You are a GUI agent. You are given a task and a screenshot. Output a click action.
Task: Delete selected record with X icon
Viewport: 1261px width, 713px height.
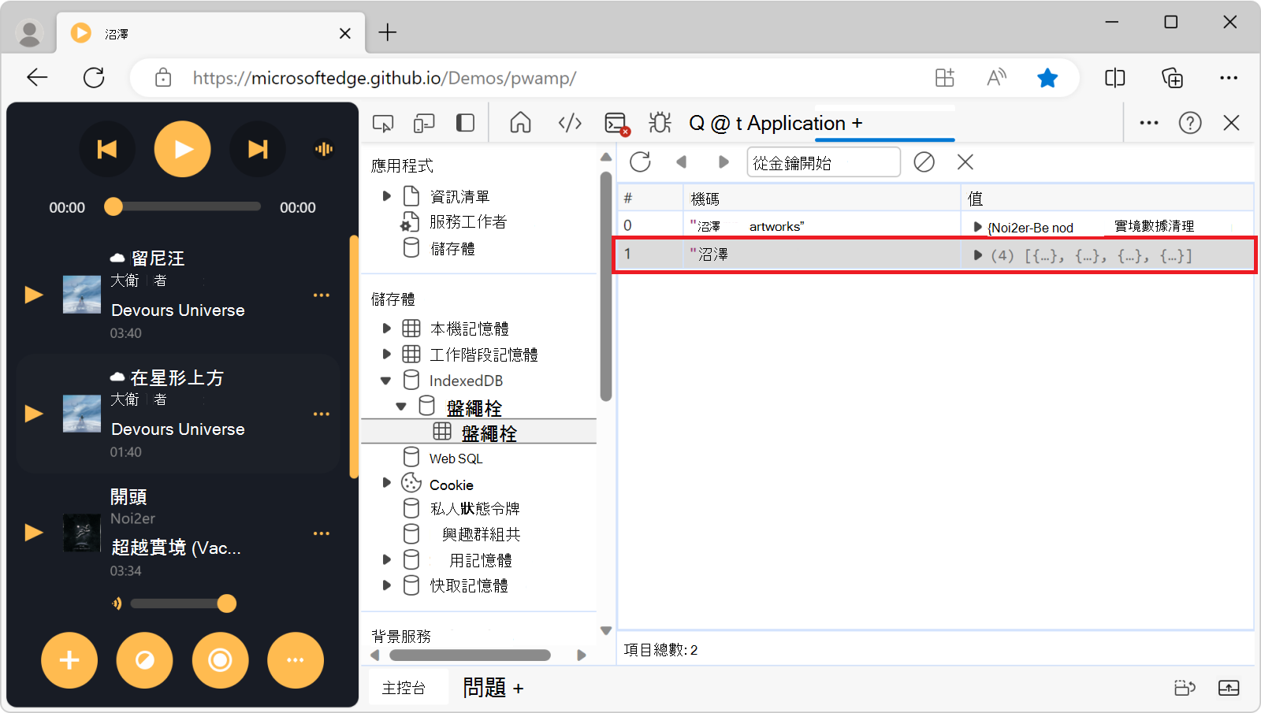(x=965, y=162)
